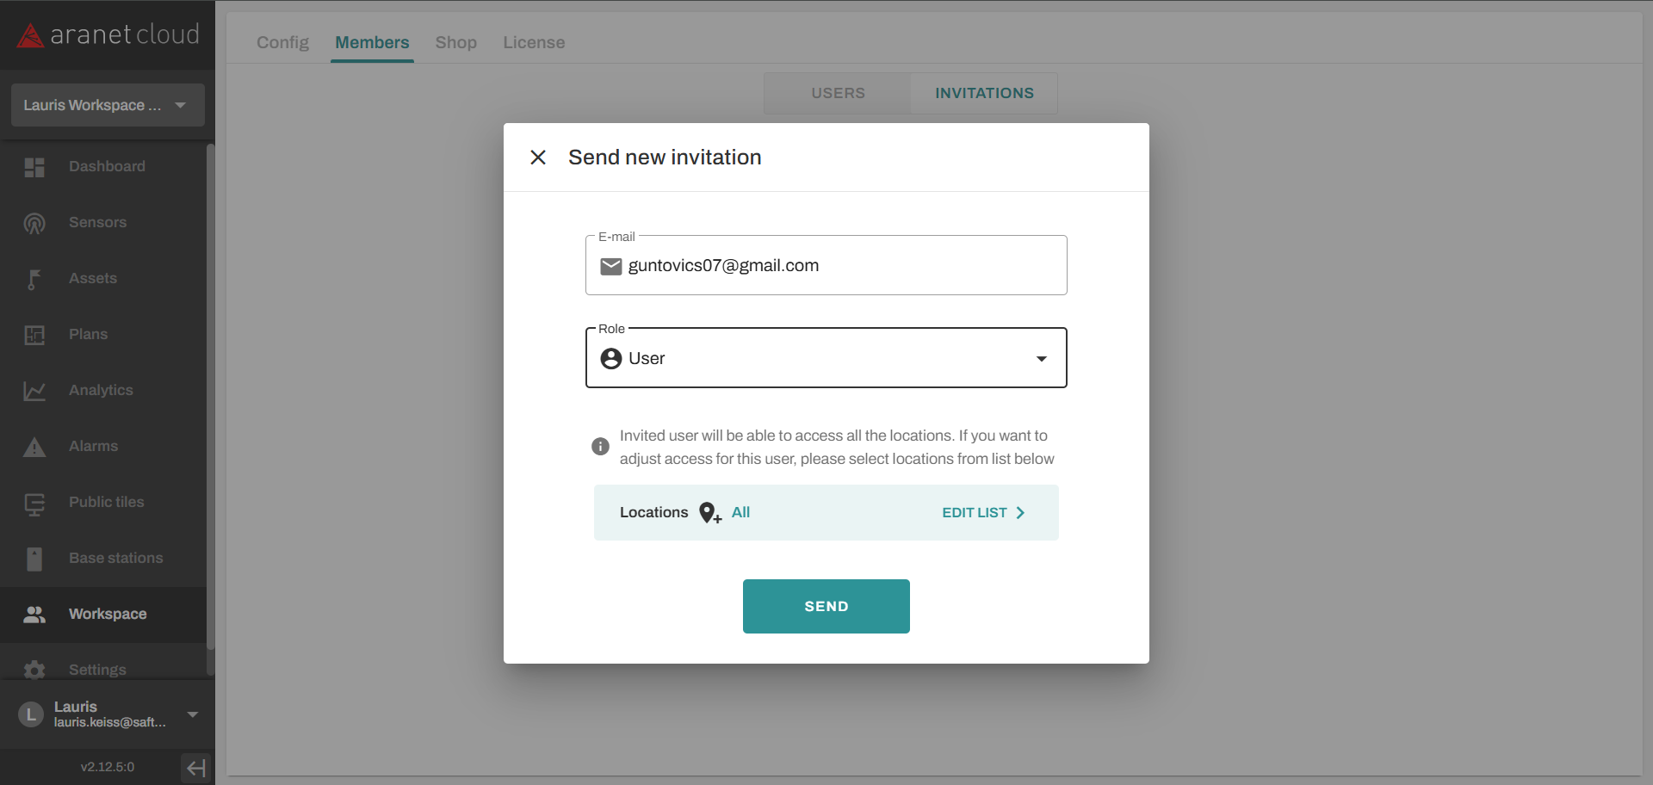
Task: Open Sensors via its signal icon
Action: click(34, 223)
